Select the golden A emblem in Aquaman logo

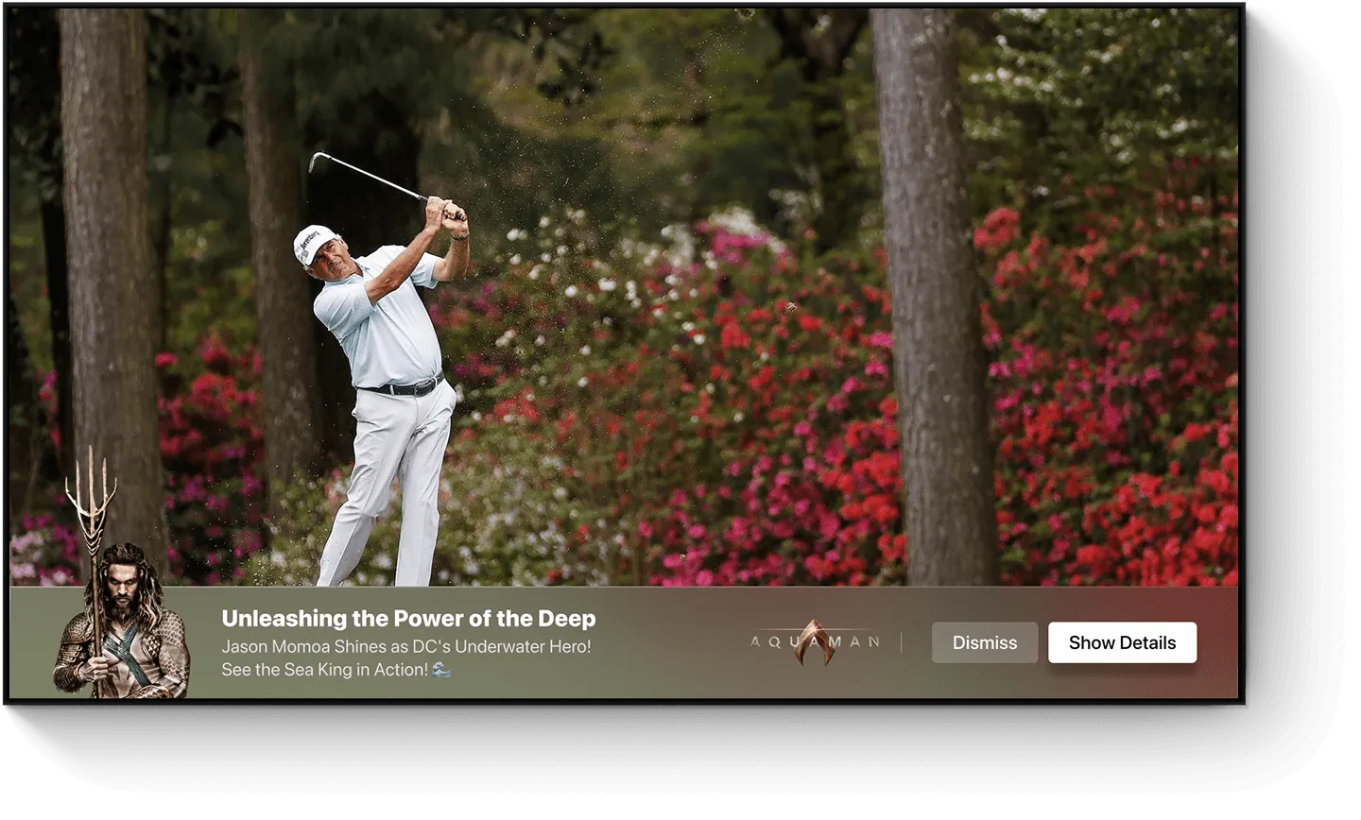pyautogui.click(x=814, y=641)
